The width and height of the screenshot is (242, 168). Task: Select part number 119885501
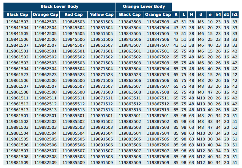pyautogui.click(x=74, y=116)
